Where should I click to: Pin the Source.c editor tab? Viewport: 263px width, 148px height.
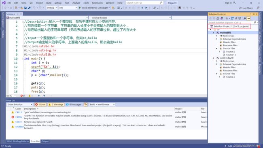point(18,14)
